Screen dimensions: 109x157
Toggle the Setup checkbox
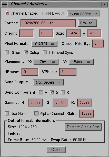pos(26,52)
